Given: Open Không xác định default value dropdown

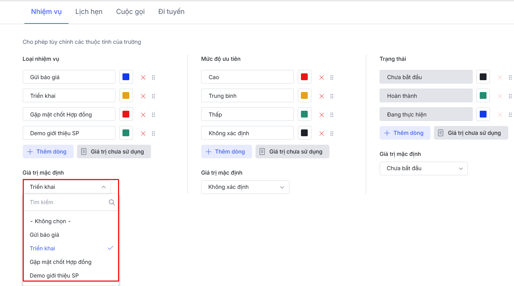Looking at the screenshot, I should tap(245, 187).
